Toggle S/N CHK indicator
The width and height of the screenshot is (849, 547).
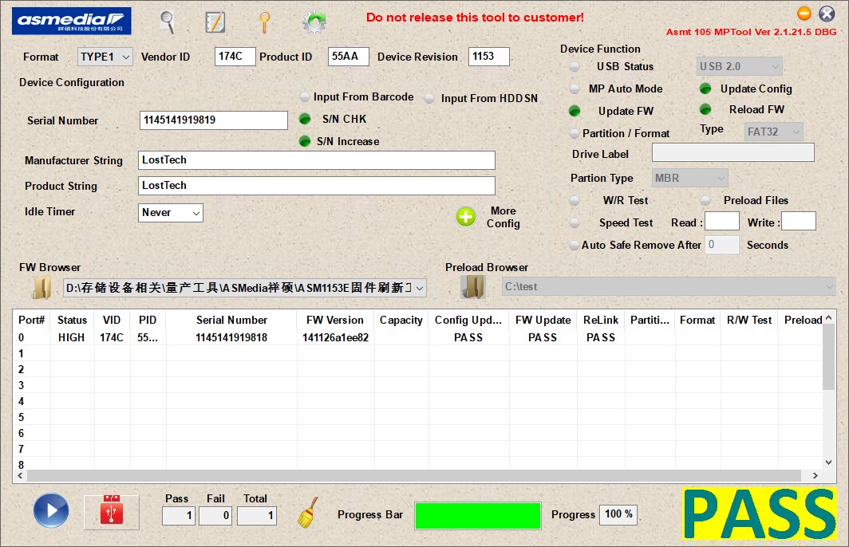(x=305, y=119)
